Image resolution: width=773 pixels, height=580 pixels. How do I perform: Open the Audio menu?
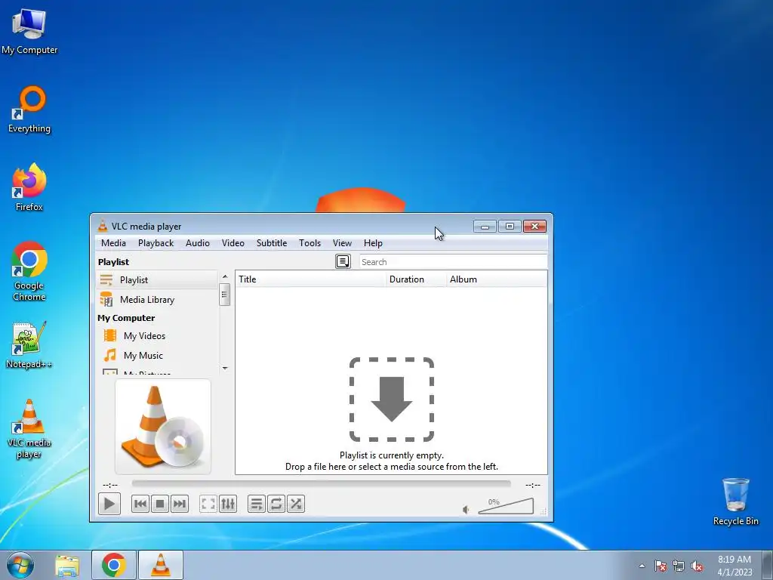coord(198,243)
